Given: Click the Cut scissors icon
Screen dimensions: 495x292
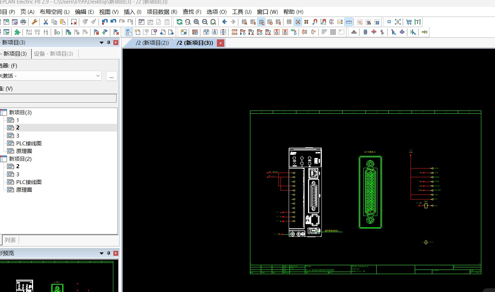Looking at the screenshot, I should click(46, 22).
